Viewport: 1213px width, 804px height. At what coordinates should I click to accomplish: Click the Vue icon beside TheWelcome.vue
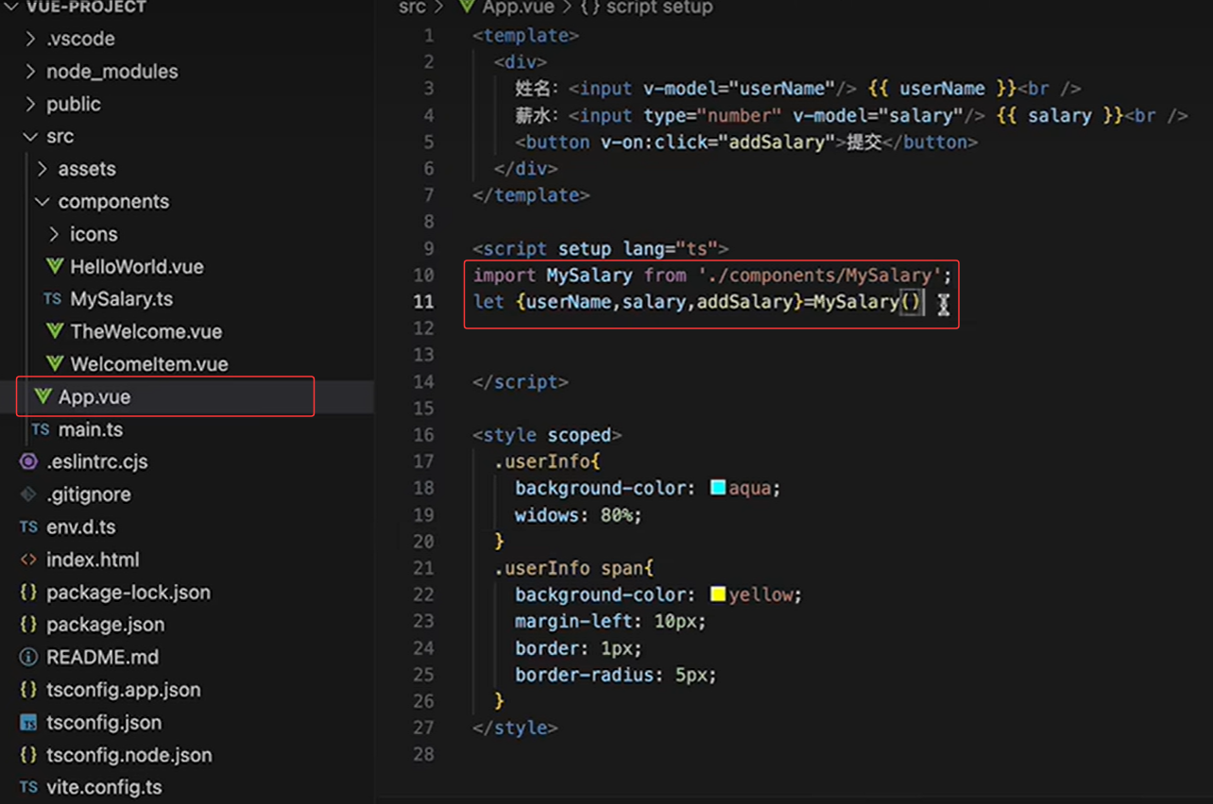click(55, 331)
